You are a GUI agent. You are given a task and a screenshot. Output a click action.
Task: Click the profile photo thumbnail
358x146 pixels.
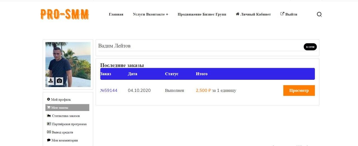(x=68, y=65)
